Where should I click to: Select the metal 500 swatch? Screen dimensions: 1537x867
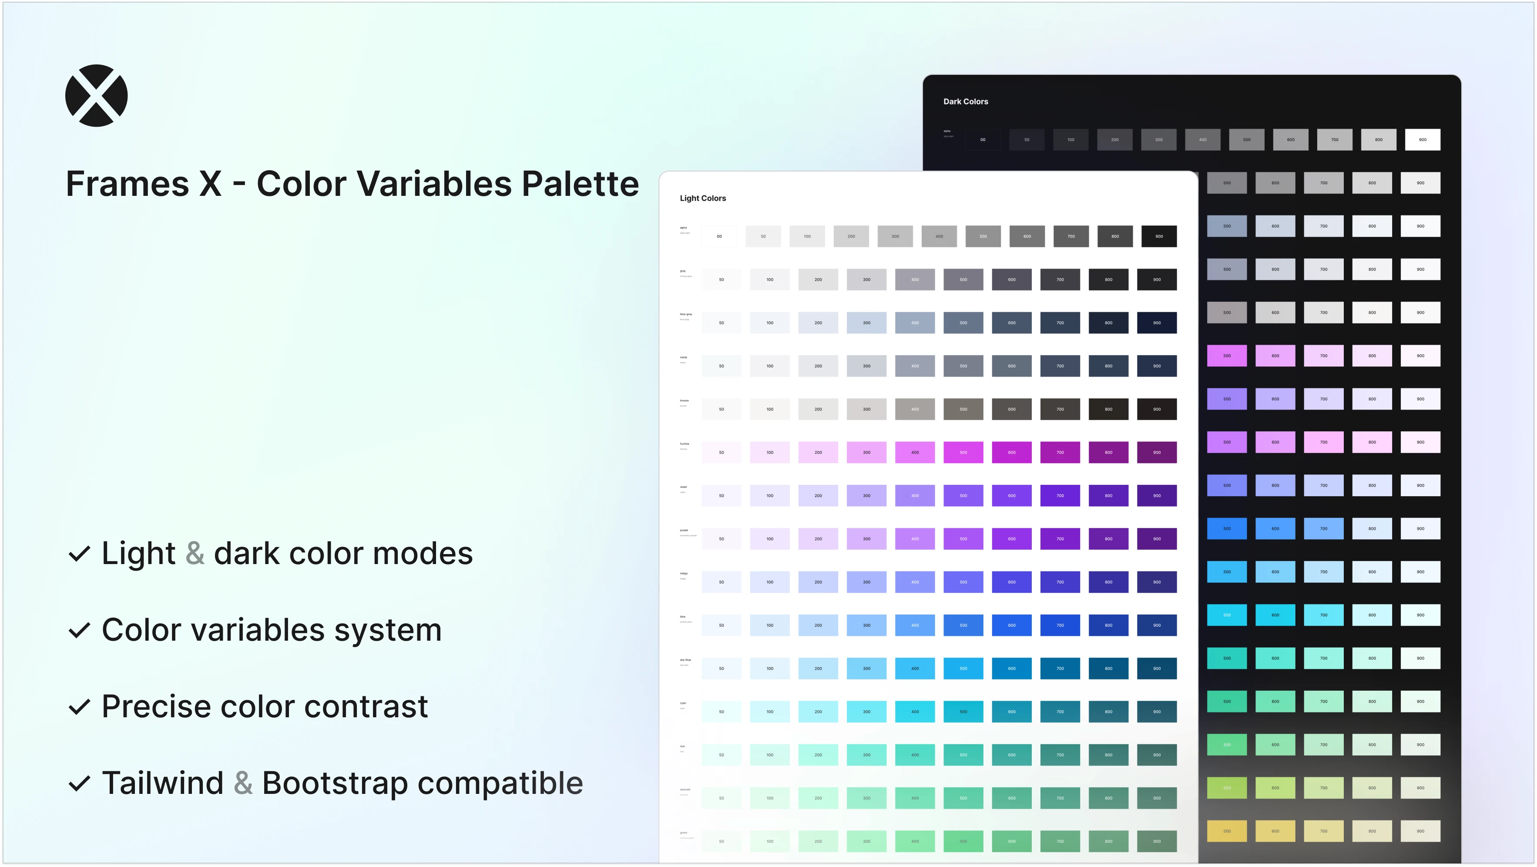click(963, 366)
